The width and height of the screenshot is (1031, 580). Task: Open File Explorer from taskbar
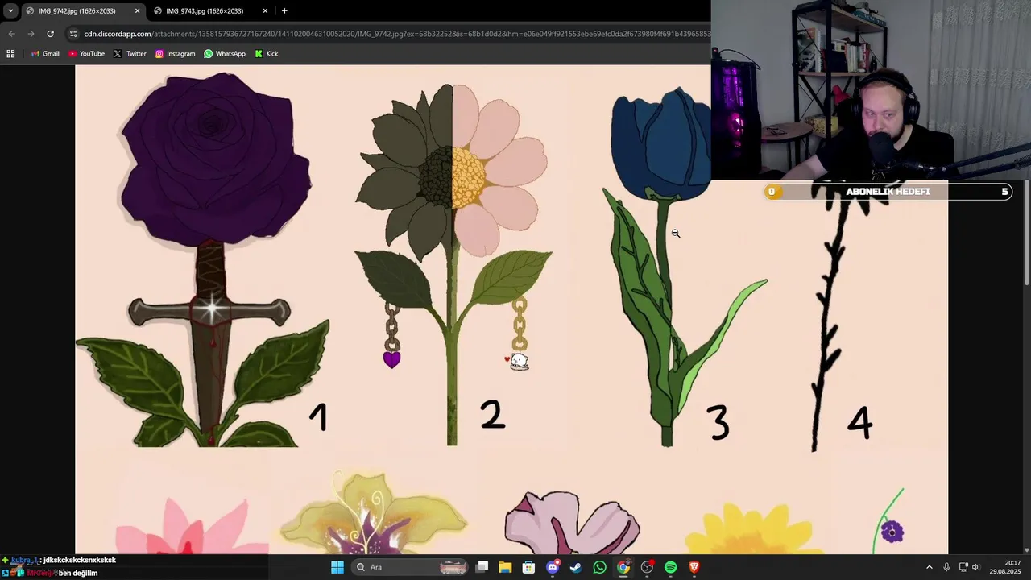click(505, 567)
